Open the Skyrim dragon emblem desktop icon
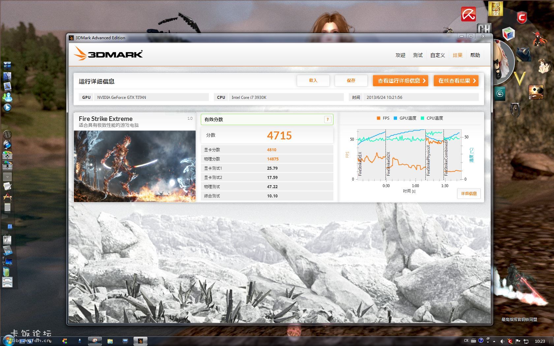The width and height of the screenshot is (554, 346). coord(515,110)
